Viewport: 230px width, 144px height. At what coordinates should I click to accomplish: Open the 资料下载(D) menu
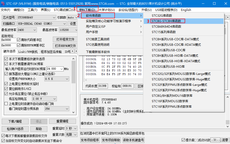point(87,10)
